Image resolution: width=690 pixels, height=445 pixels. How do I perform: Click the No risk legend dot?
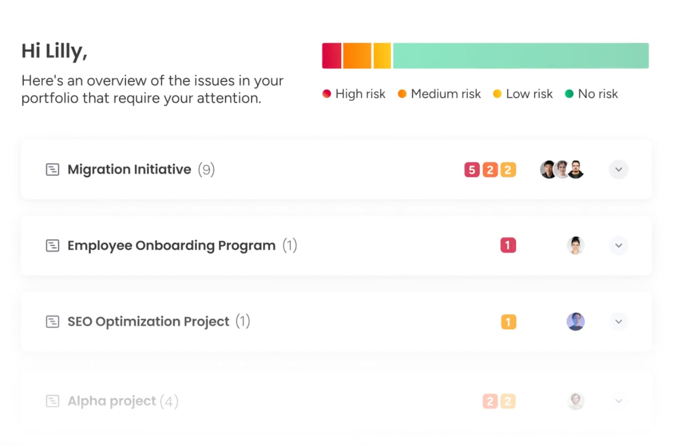569,94
